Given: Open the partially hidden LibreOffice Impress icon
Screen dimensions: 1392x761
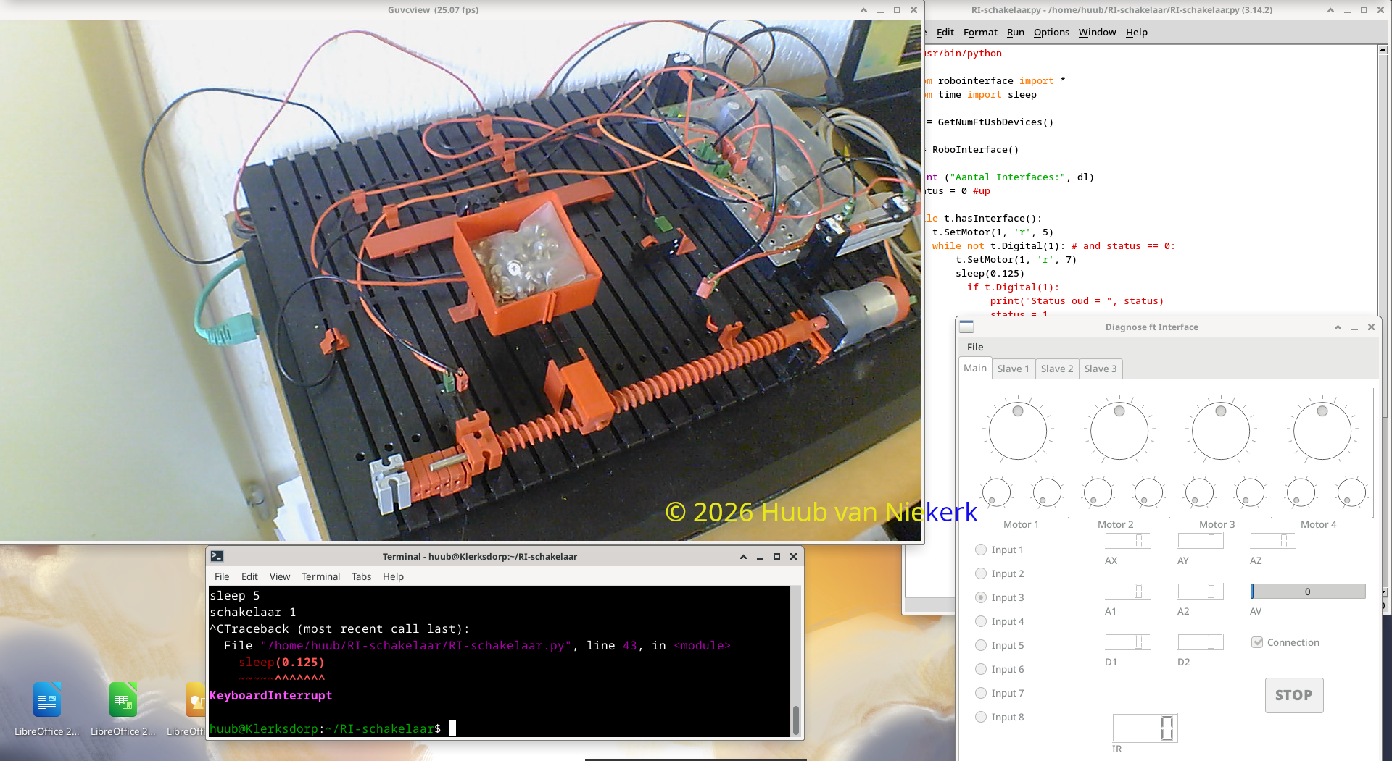Looking at the screenshot, I should (x=195, y=700).
